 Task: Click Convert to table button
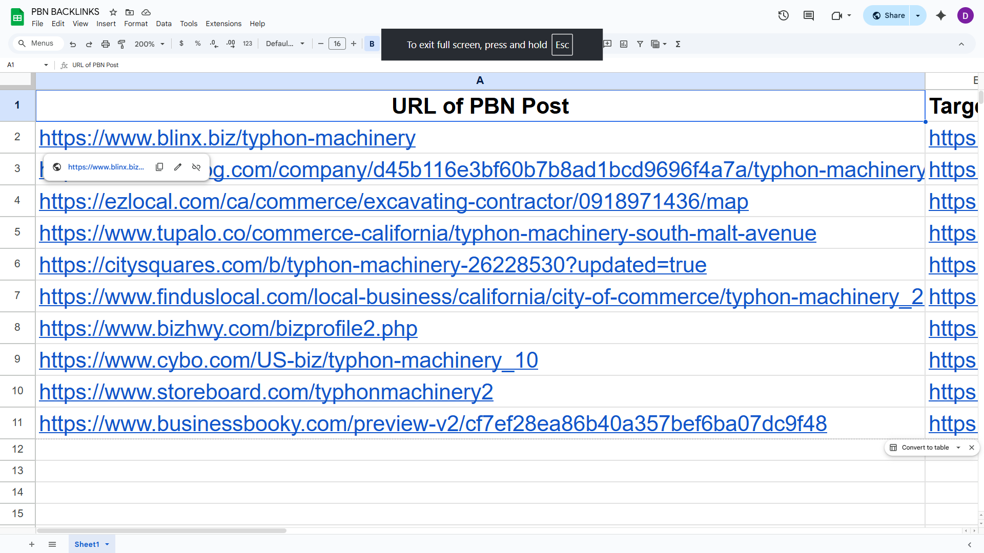point(920,448)
